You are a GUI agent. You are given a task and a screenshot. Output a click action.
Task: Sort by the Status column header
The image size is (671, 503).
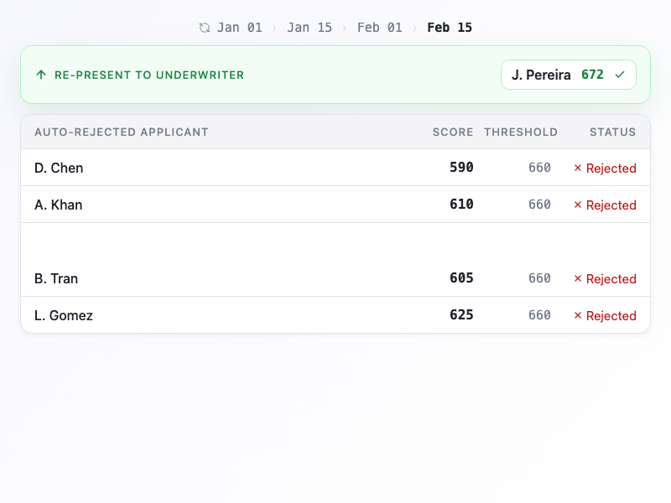[612, 132]
